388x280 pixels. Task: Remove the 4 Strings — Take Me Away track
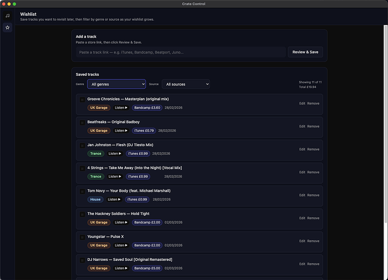(x=313, y=172)
